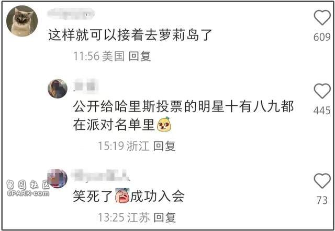Reply to the 13:25 江苏 comment
Screen dimensions: 335x231
pos(164,217)
